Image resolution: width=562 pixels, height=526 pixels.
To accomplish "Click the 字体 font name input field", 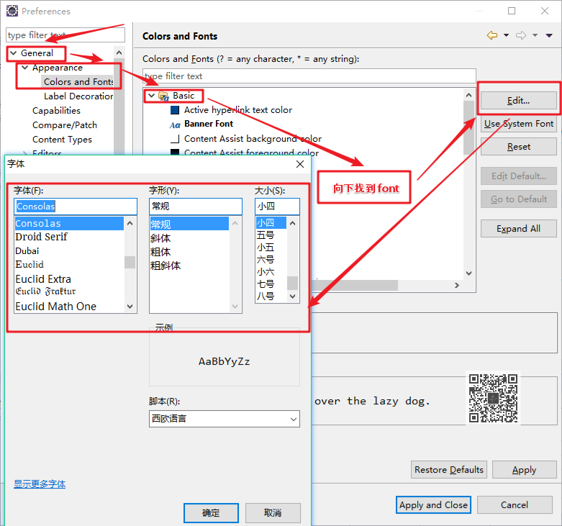I will [x=76, y=207].
